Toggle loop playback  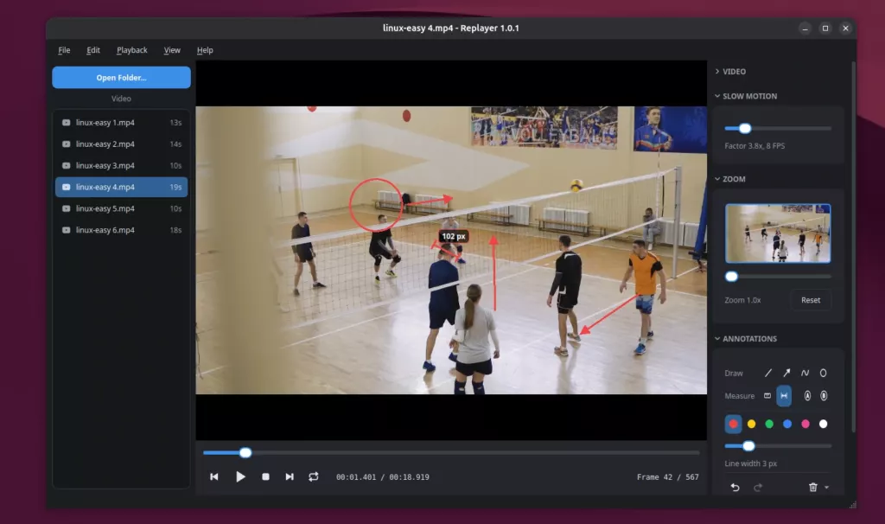pos(313,476)
